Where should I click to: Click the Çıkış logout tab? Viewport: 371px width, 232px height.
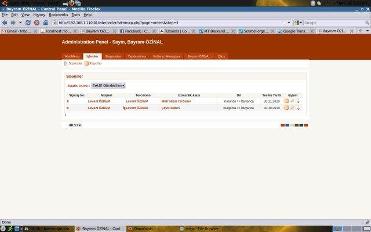(221, 56)
